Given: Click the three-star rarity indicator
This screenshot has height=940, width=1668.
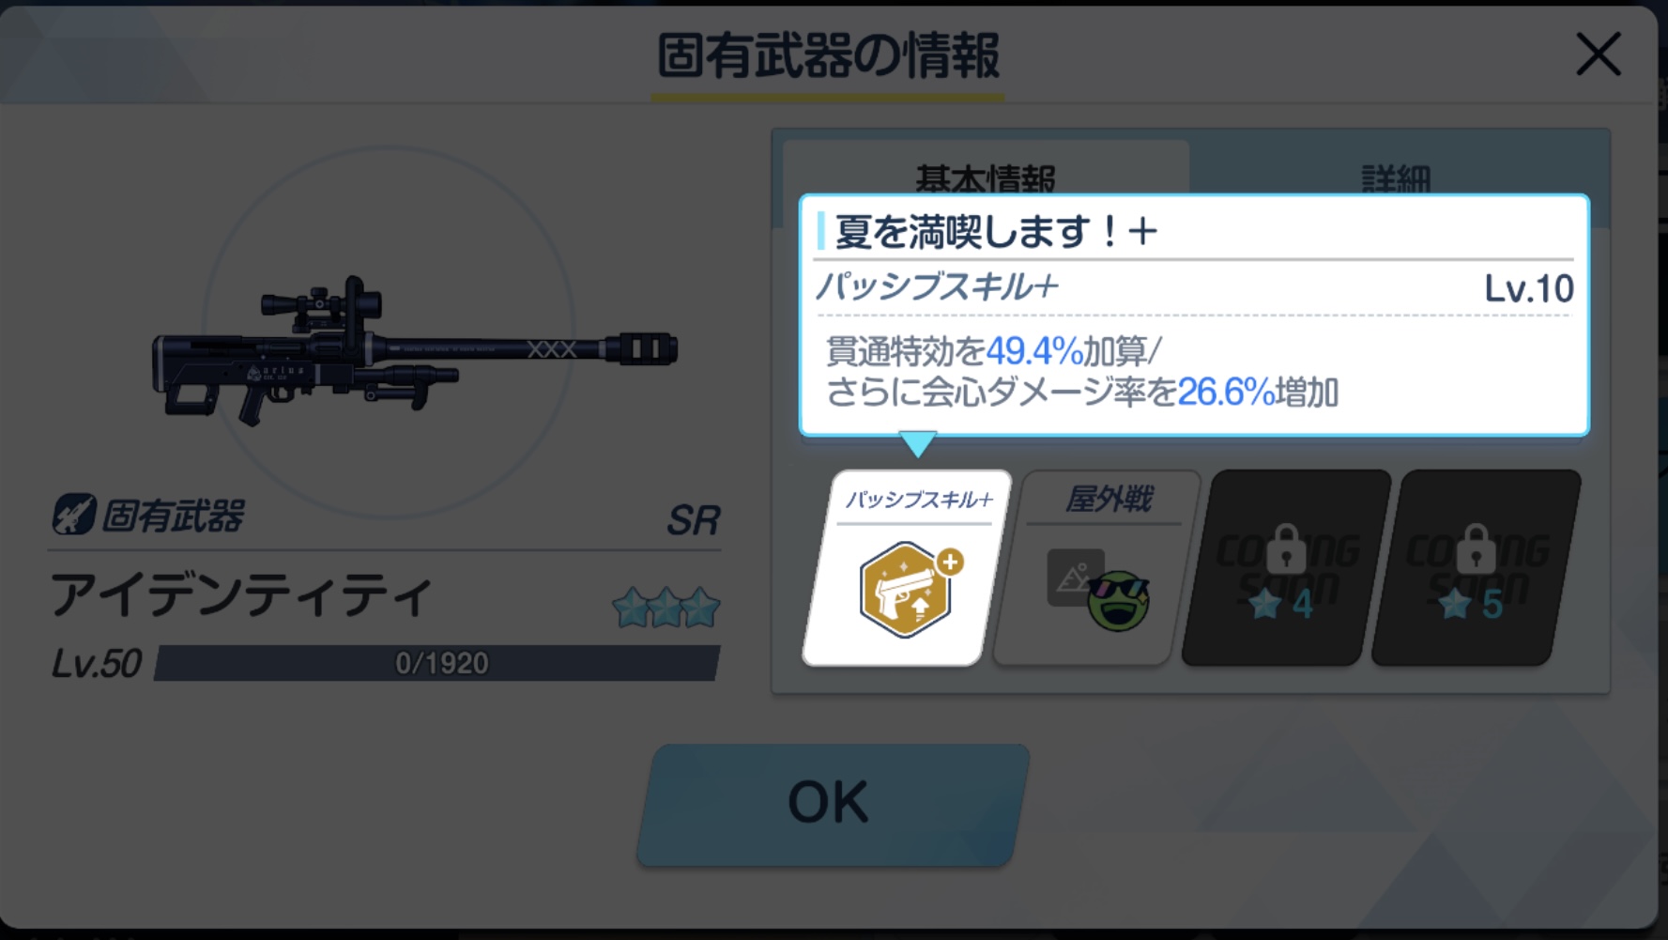Looking at the screenshot, I should pos(666,608).
